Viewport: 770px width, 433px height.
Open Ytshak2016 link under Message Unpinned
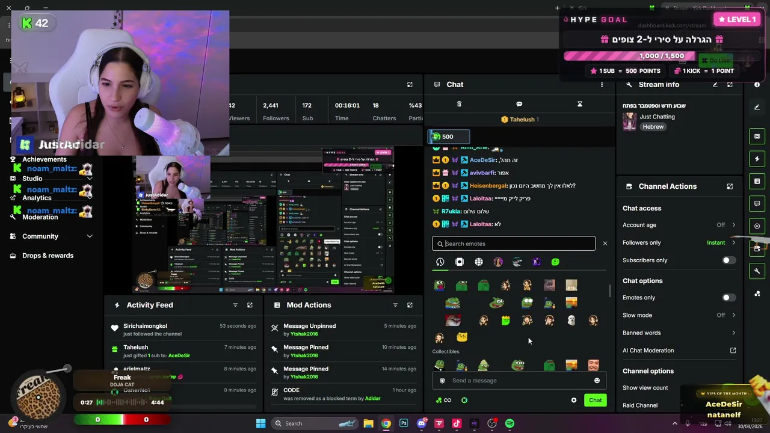[304, 334]
